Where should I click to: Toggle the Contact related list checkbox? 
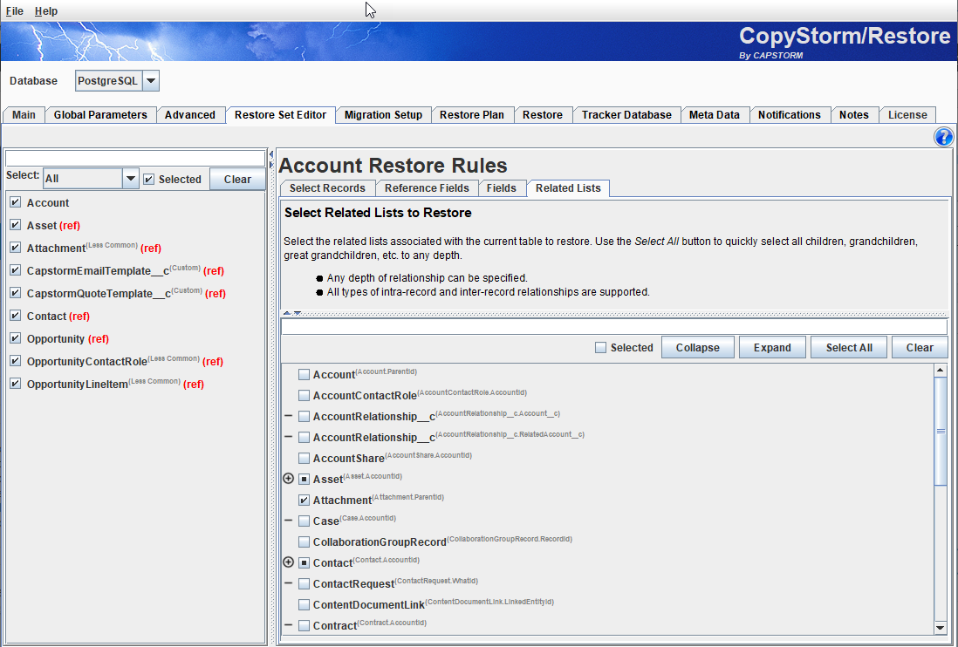point(304,562)
